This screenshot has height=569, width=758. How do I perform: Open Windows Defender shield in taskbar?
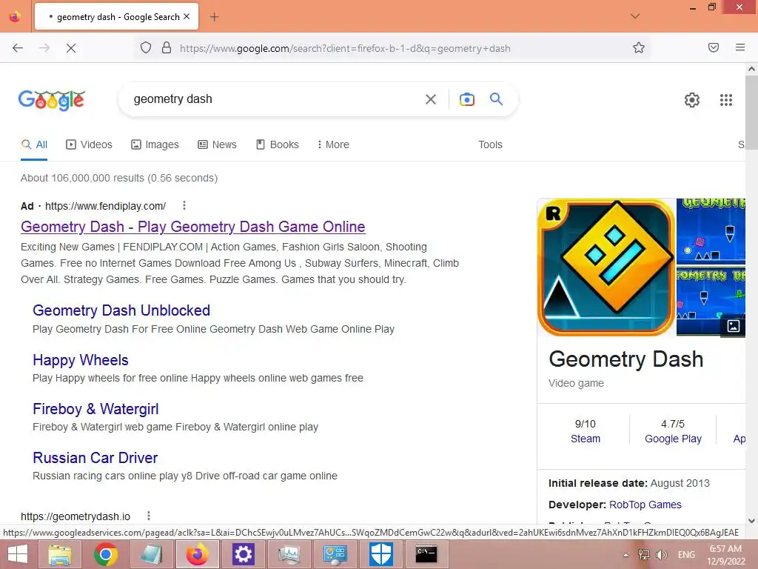click(380, 554)
